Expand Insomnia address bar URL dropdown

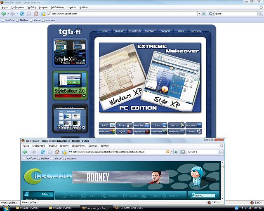172,152
